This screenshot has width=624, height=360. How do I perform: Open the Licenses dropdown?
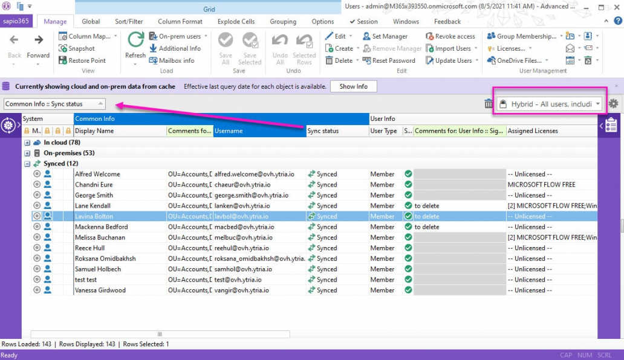pyautogui.click(x=510, y=48)
